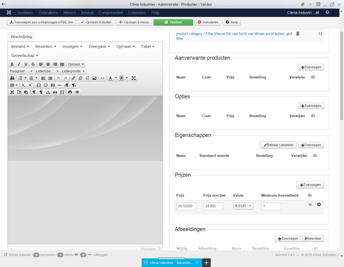Click the Annuleren cancel button
The image size is (344, 267).
pos(208,22)
